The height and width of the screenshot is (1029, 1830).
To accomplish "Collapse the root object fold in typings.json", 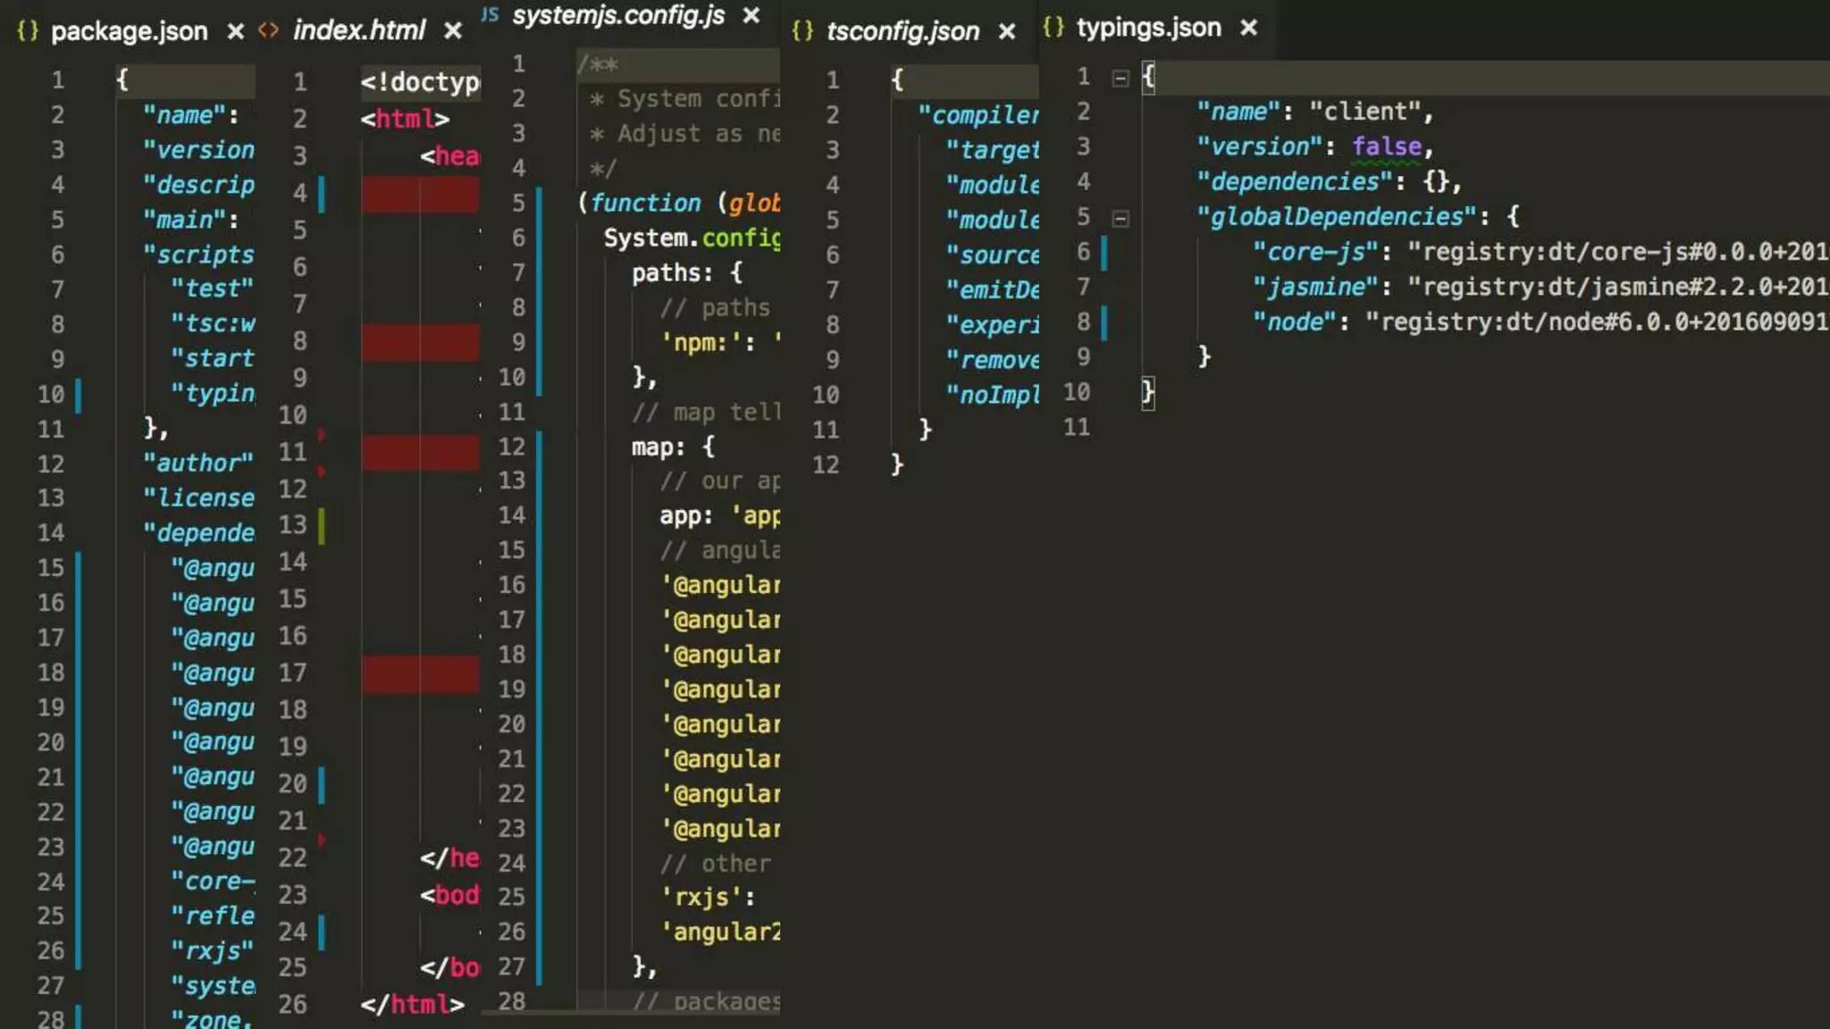I will (x=1120, y=79).
